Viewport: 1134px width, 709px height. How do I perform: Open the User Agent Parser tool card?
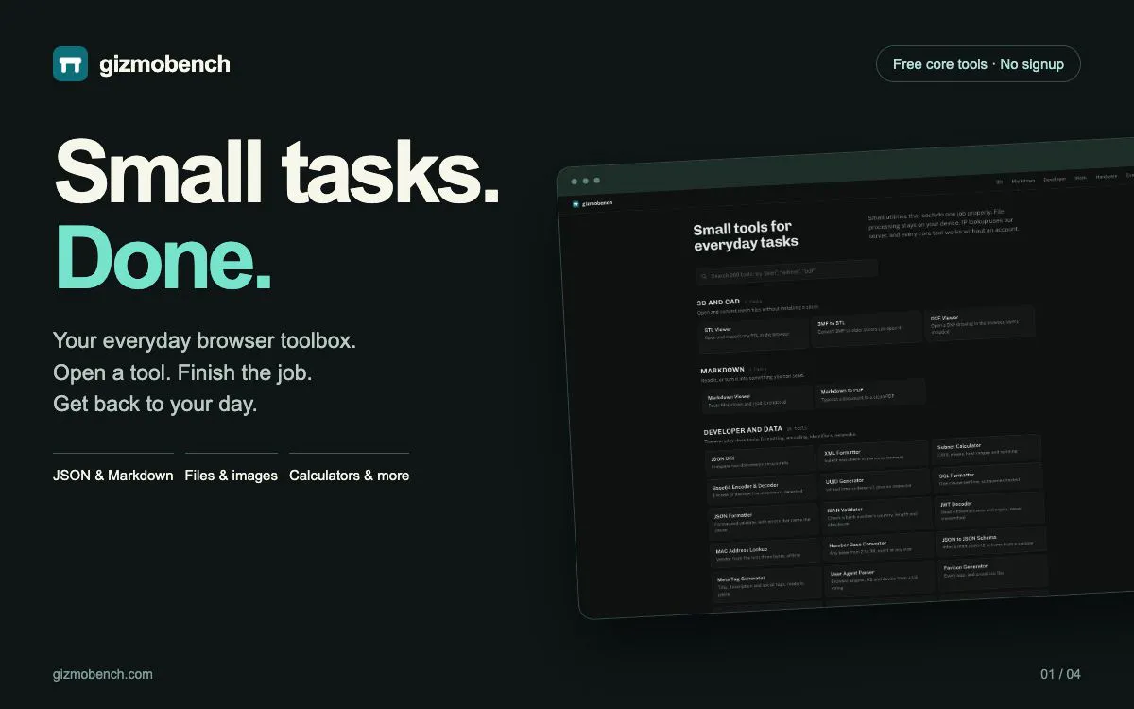882,579
